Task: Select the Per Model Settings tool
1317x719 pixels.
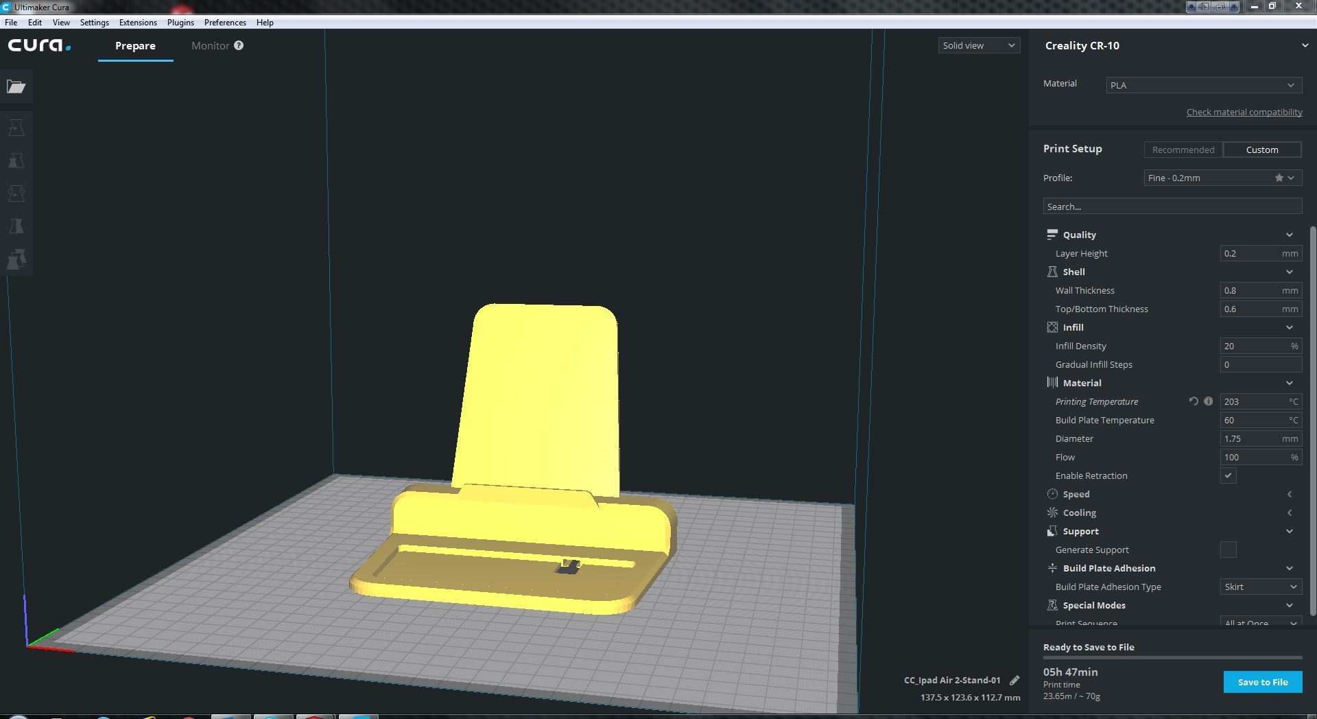Action: pyautogui.click(x=16, y=259)
